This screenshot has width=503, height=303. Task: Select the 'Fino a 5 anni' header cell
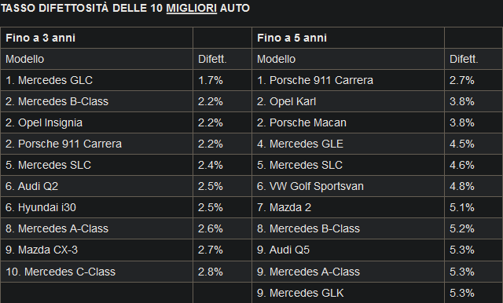348,38
